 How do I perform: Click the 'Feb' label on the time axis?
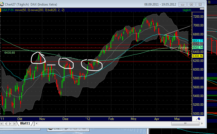click(x=111, y=119)
